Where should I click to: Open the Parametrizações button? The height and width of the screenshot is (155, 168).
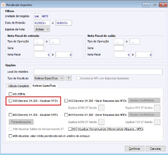coord(21,122)
